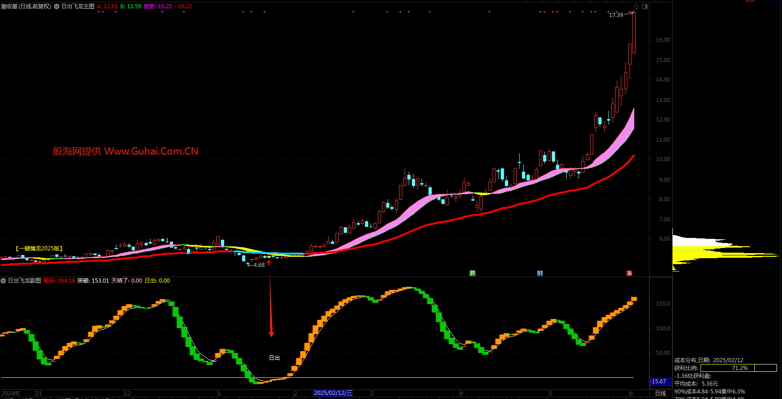The image size is (782, 399).
Task: Click the 日出 signal label in the sub-chart
Action: point(274,358)
